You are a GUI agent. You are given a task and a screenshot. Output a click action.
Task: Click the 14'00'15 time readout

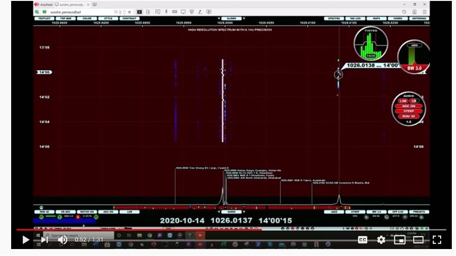[x=275, y=221]
